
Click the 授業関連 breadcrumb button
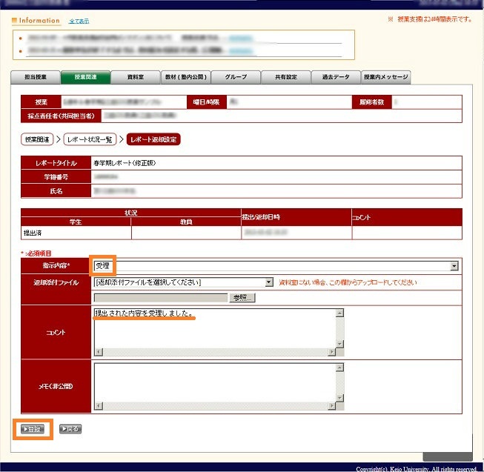point(37,139)
